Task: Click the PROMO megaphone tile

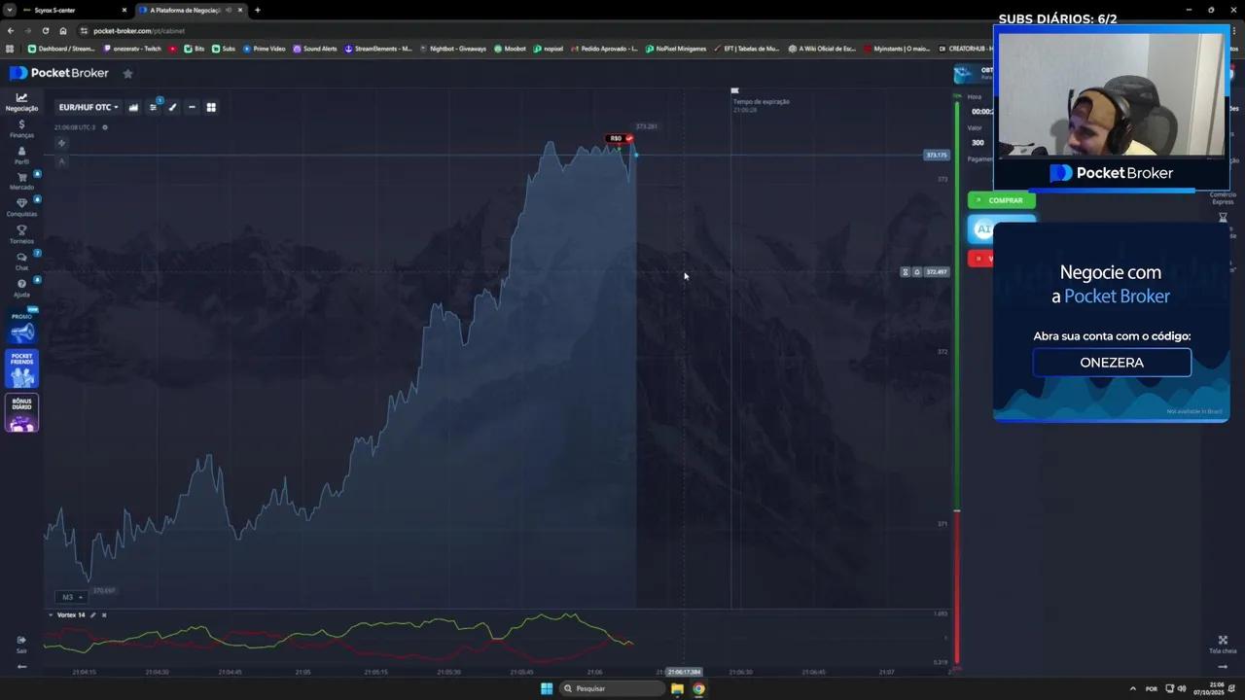Action: 21,329
